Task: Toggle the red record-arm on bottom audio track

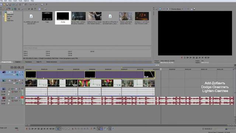Action: [22, 98]
